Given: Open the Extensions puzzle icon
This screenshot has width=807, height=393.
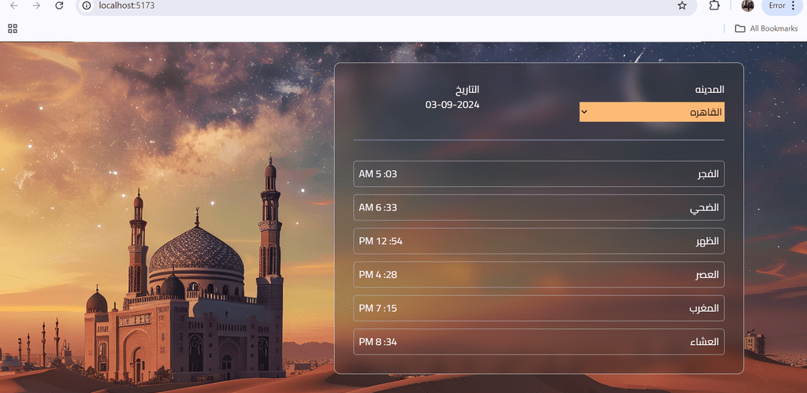Looking at the screenshot, I should click(714, 6).
